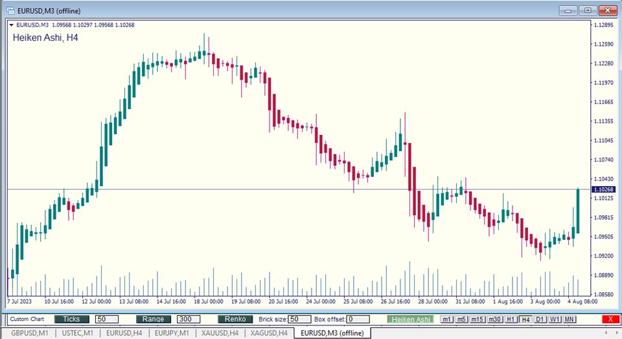
Task: Close custom chart panel with red X
Action: pos(609,320)
